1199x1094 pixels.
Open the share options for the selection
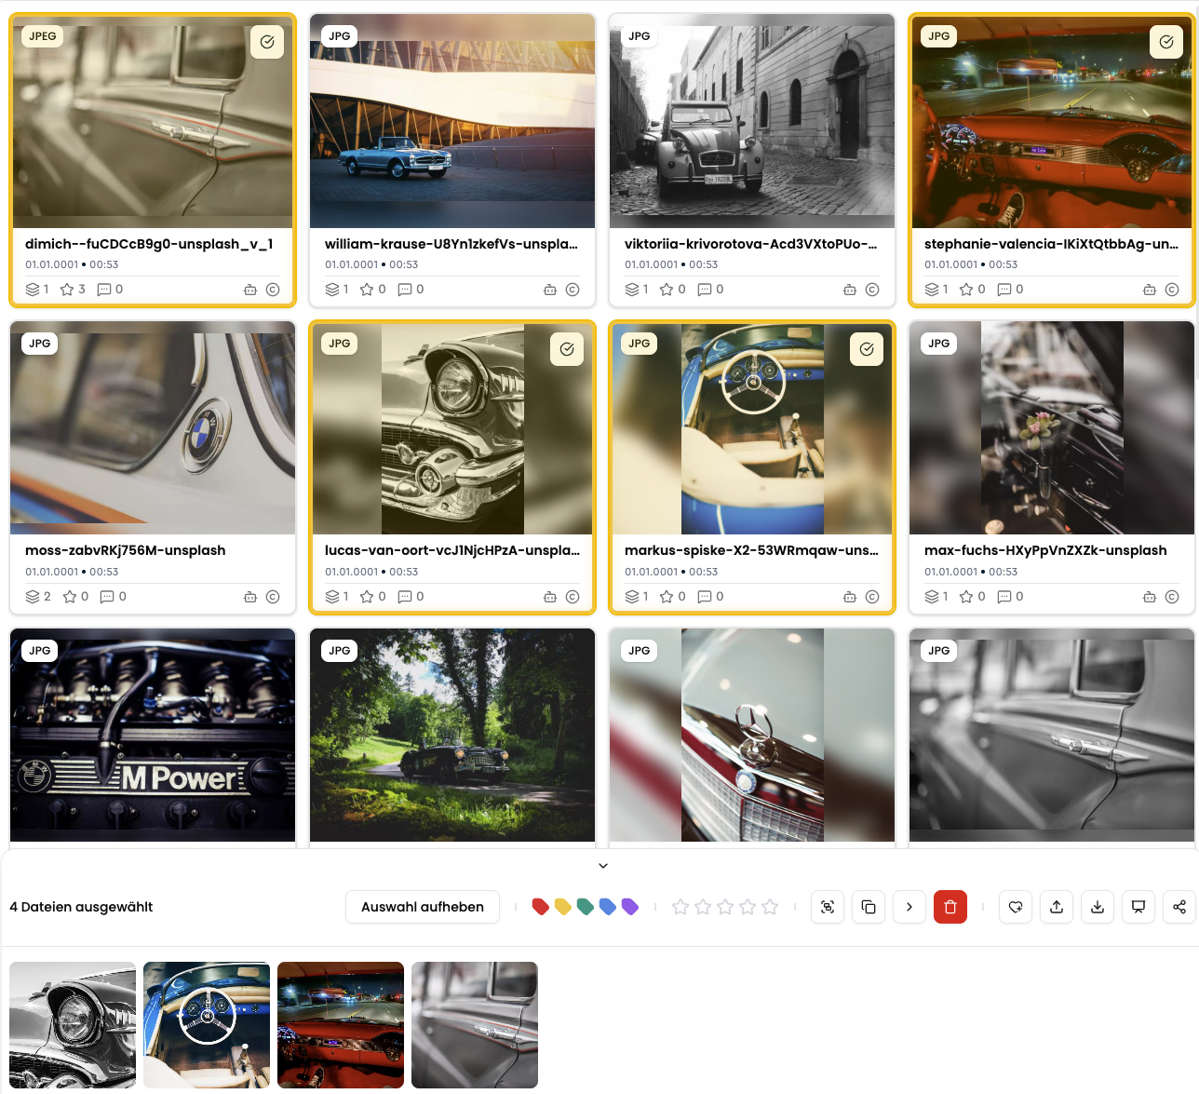point(1179,907)
